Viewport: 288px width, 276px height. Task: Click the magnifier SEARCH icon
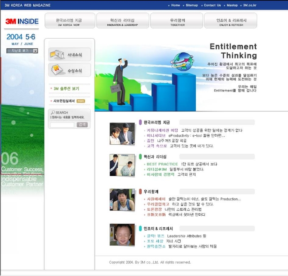pyautogui.click(x=53, y=112)
